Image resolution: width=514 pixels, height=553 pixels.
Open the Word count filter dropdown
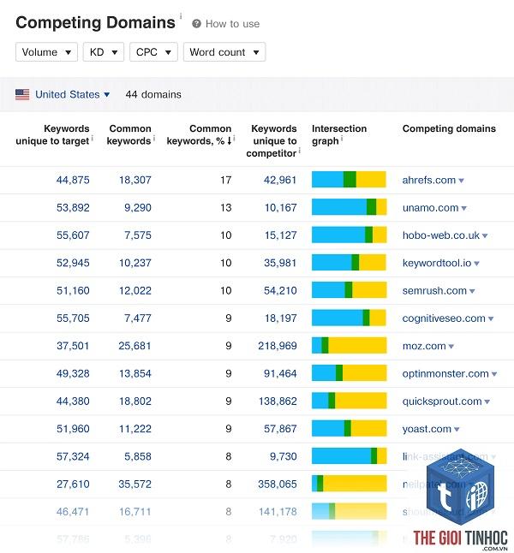tap(224, 52)
